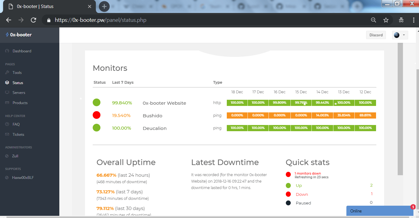Click the red status dot for Bushido
This screenshot has width=419, height=218.
(x=96, y=115)
